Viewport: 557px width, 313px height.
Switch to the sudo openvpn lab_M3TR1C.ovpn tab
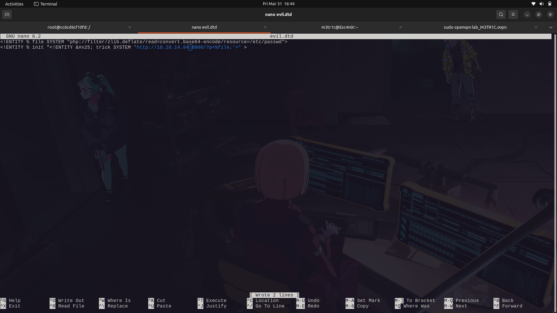[x=475, y=27]
